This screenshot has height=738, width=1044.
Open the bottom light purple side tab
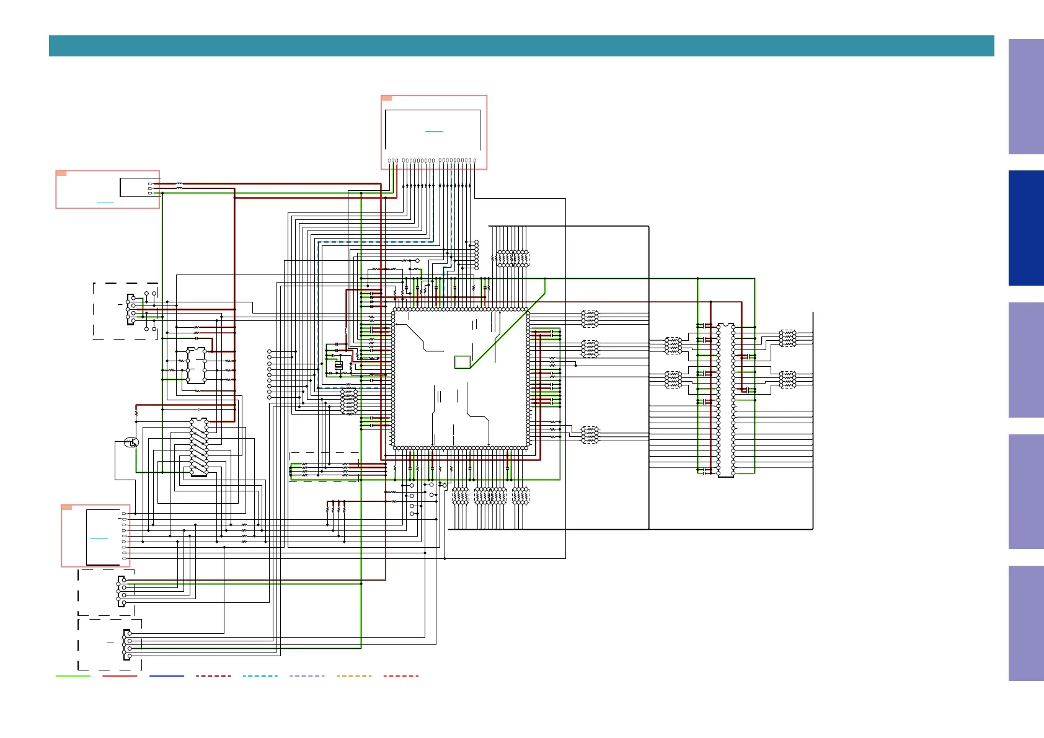[1026, 623]
